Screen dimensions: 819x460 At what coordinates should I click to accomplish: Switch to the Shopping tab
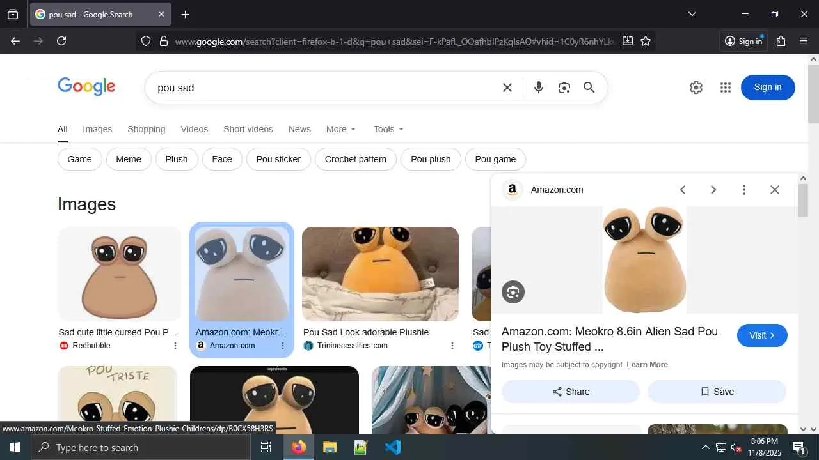147,129
